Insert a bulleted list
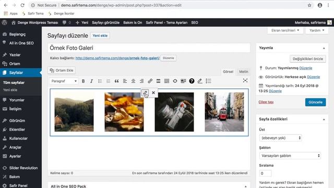The width and height of the screenshot is (334, 188). [100, 81]
